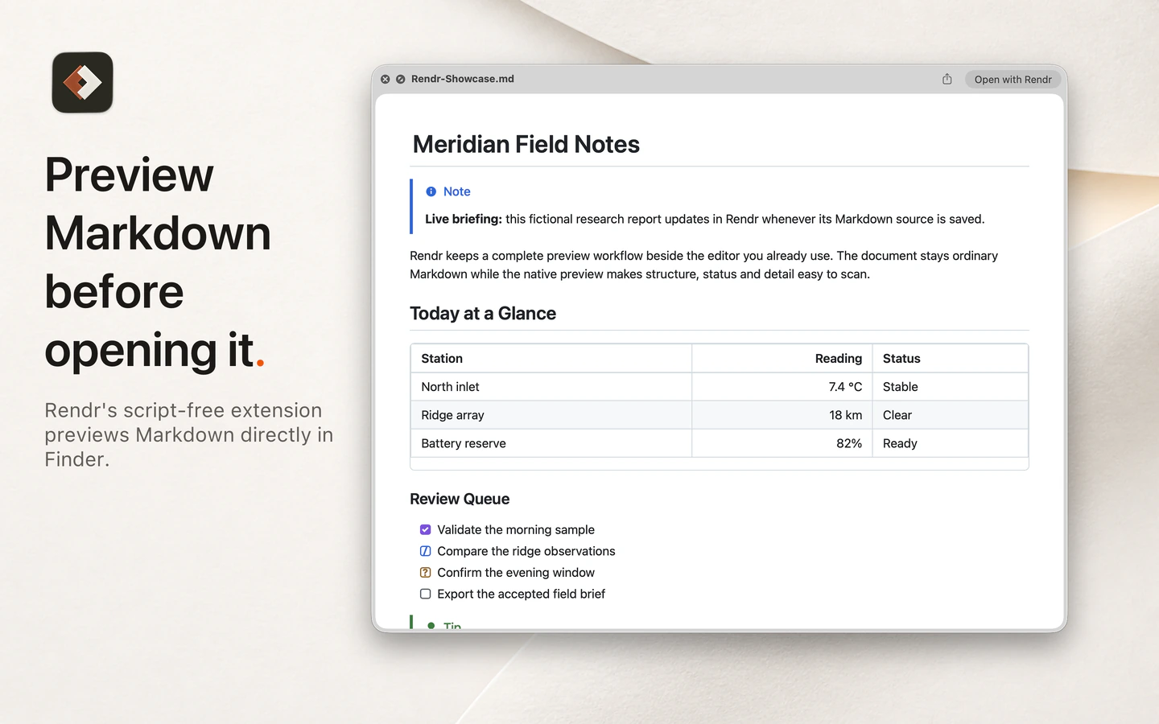Click the Meridian Field Notes heading
Screen dimensions: 1159x724
(526, 145)
